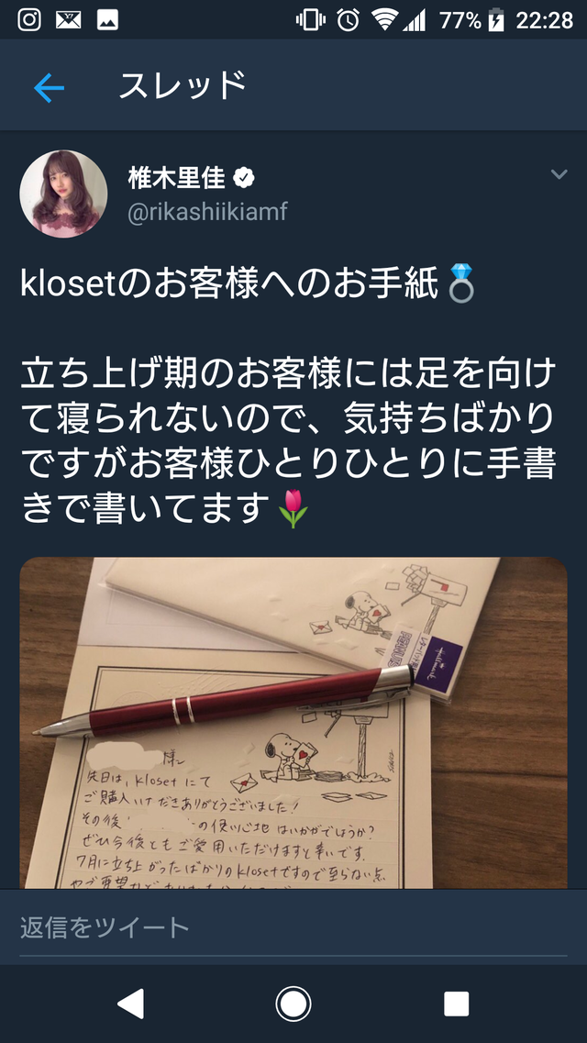Tap the Android home circle button

(x=293, y=1004)
